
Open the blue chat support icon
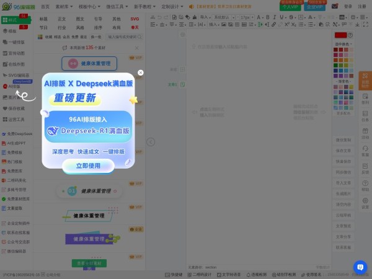point(360,267)
